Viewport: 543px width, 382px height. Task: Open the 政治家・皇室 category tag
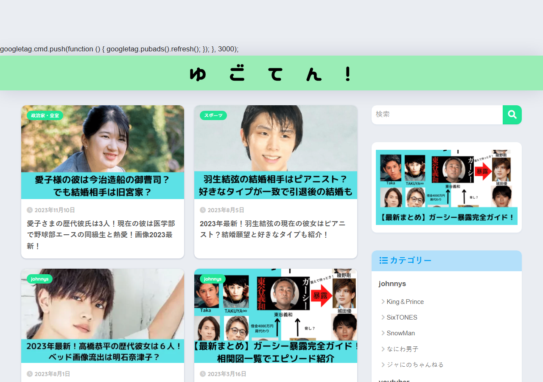click(x=45, y=115)
